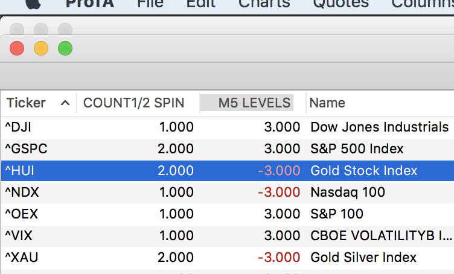Open the Edit menu
Viewport: 454px width, 274px height.
click(x=200, y=3)
